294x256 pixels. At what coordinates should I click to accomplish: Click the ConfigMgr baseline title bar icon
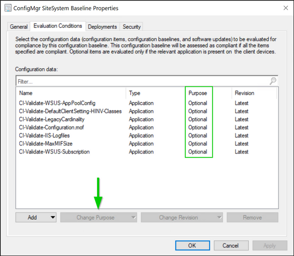[x=8, y=8]
